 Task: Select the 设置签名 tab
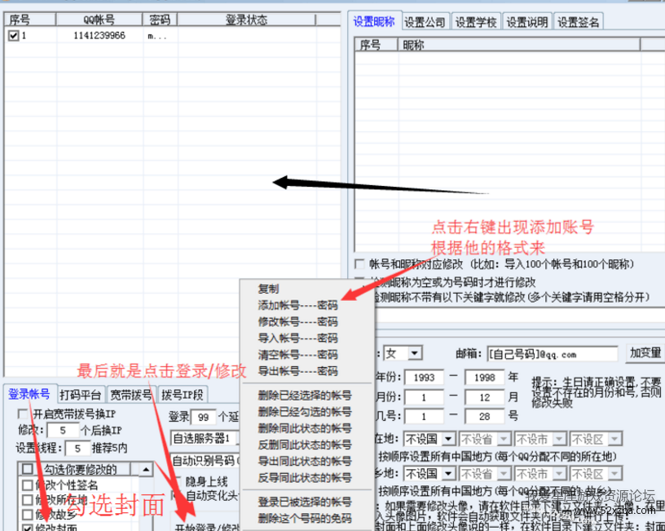[x=579, y=22]
